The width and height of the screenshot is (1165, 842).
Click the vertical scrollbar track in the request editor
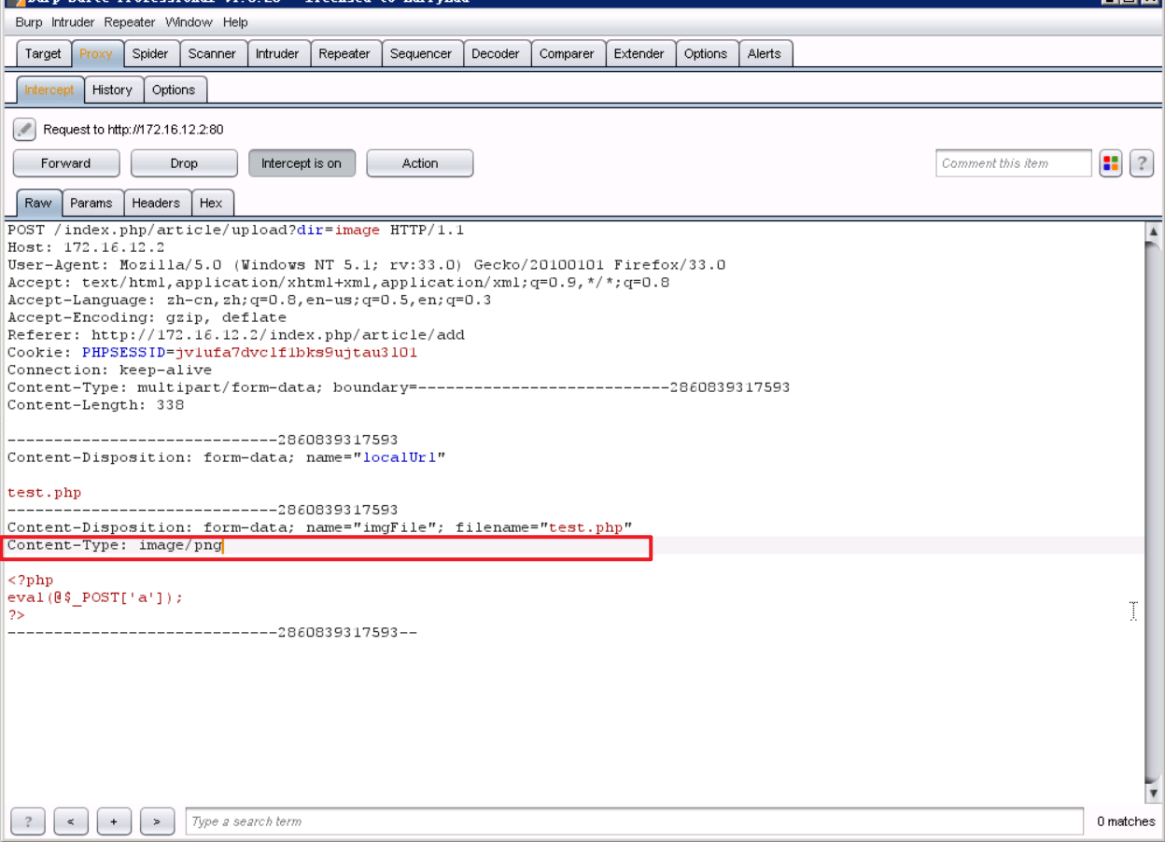pos(1154,512)
